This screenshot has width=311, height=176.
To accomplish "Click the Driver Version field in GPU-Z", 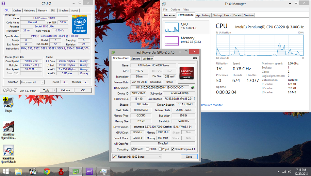I will [163, 127].
